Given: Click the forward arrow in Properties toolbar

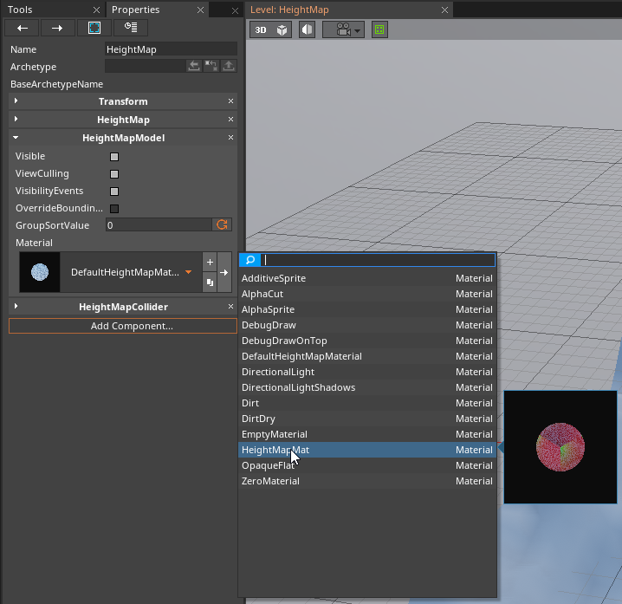Looking at the screenshot, I should pos(57,29).
